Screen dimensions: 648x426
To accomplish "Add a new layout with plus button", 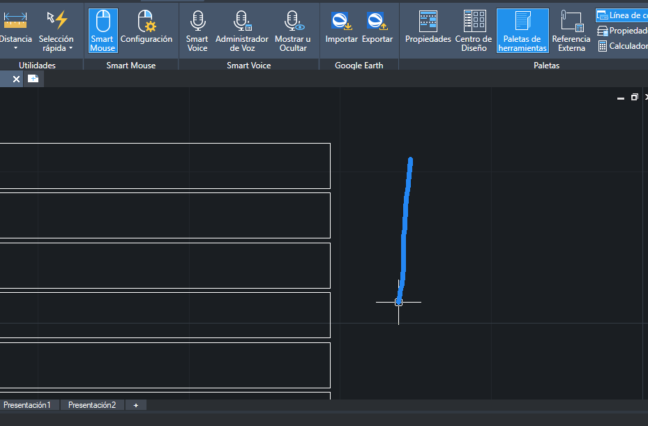I will (x=135, y=405).
